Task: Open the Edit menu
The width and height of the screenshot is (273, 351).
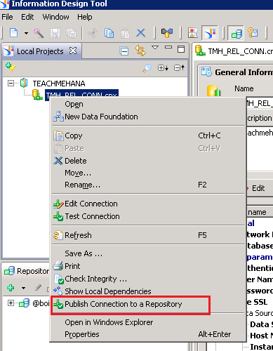Action: click(27, 17)
